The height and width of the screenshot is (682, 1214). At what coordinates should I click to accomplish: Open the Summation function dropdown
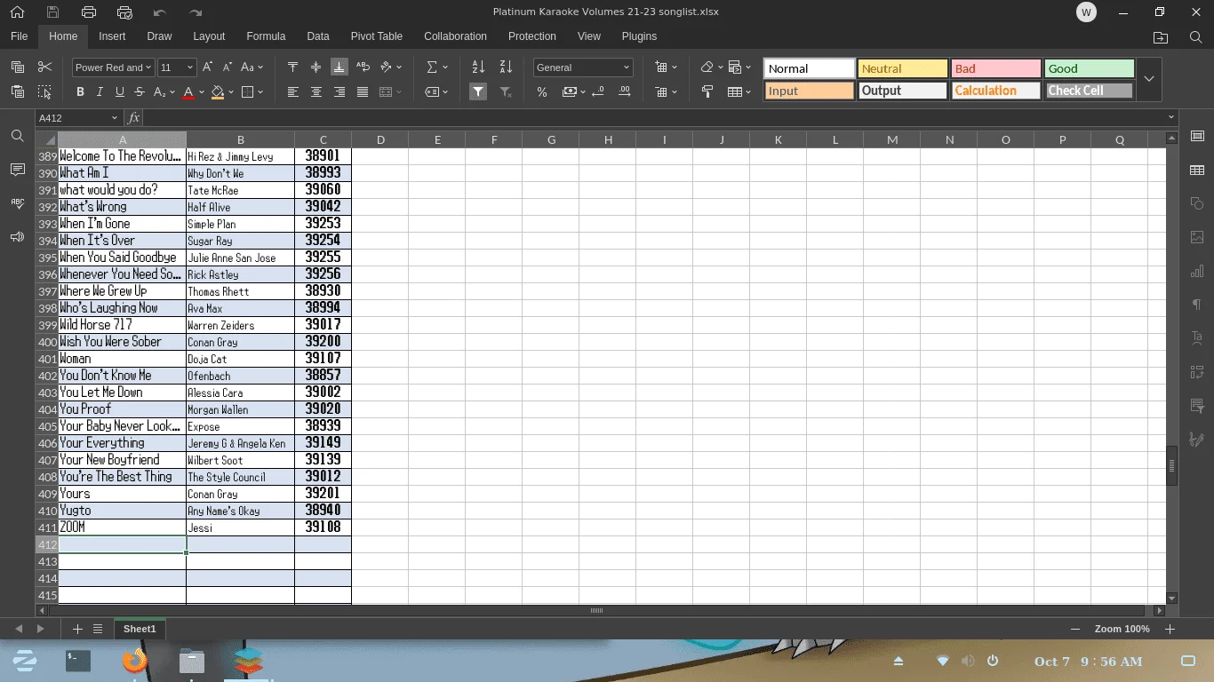coord(437,67)
